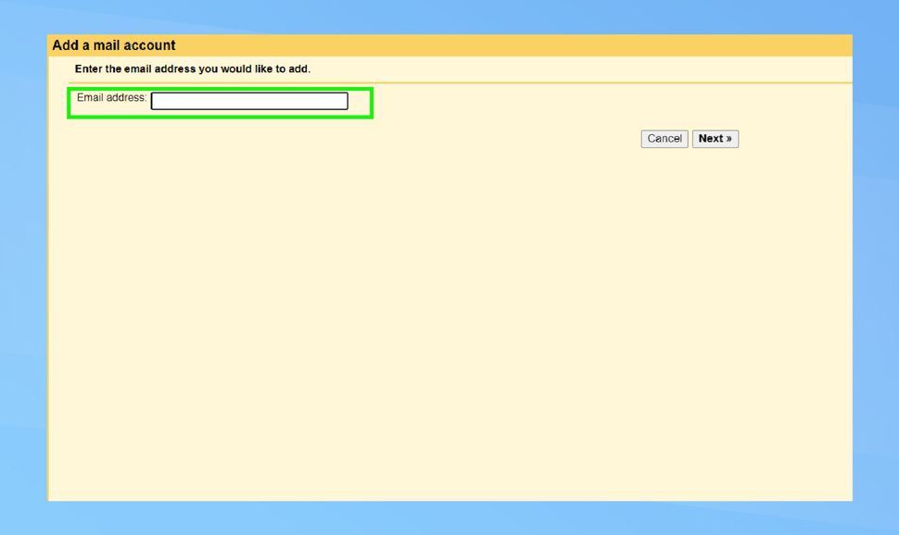Click the Email address: label
The height and width of the screenshot is (535, 899).
point(111,98)
